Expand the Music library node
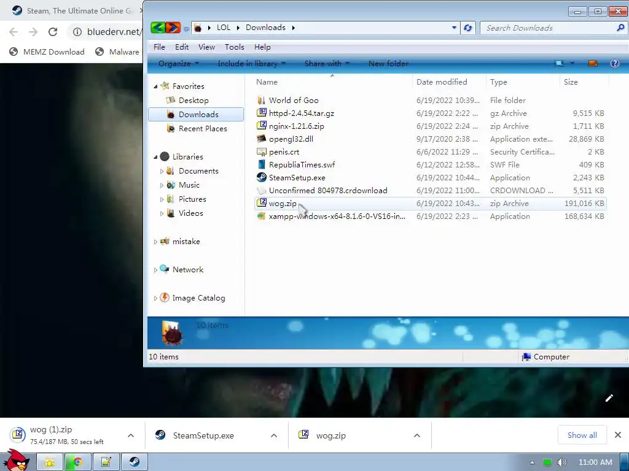The width and height of the screenshot is (629, 471). tap(162, 185)
